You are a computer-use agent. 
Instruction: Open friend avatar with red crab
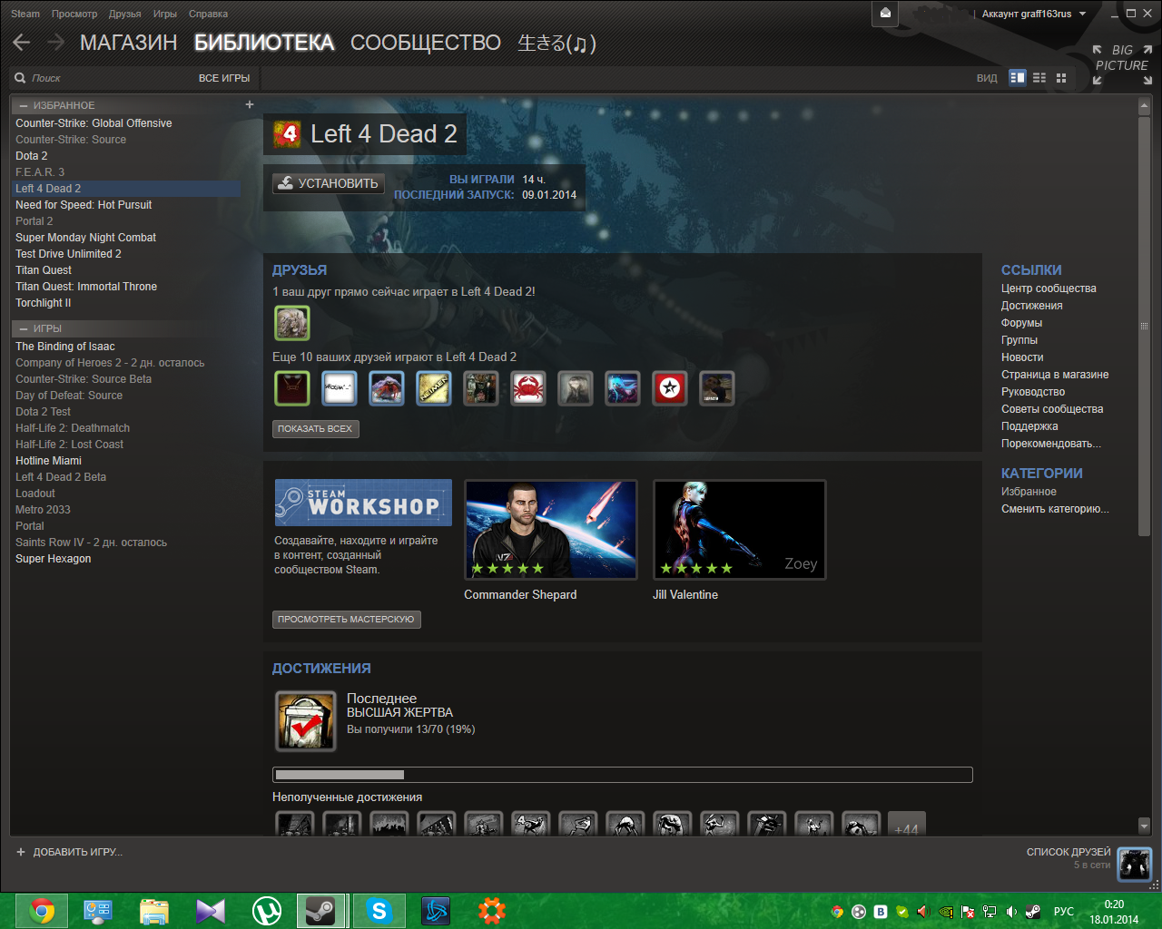pyautogui.click(x=528, y=388)
